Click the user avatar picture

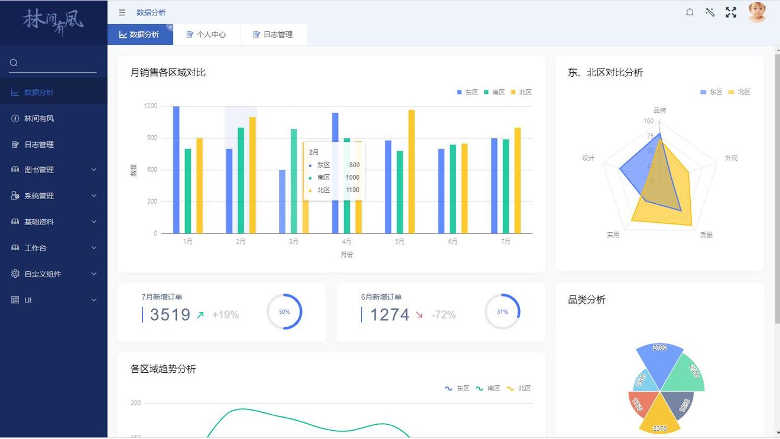click(757, 12)
